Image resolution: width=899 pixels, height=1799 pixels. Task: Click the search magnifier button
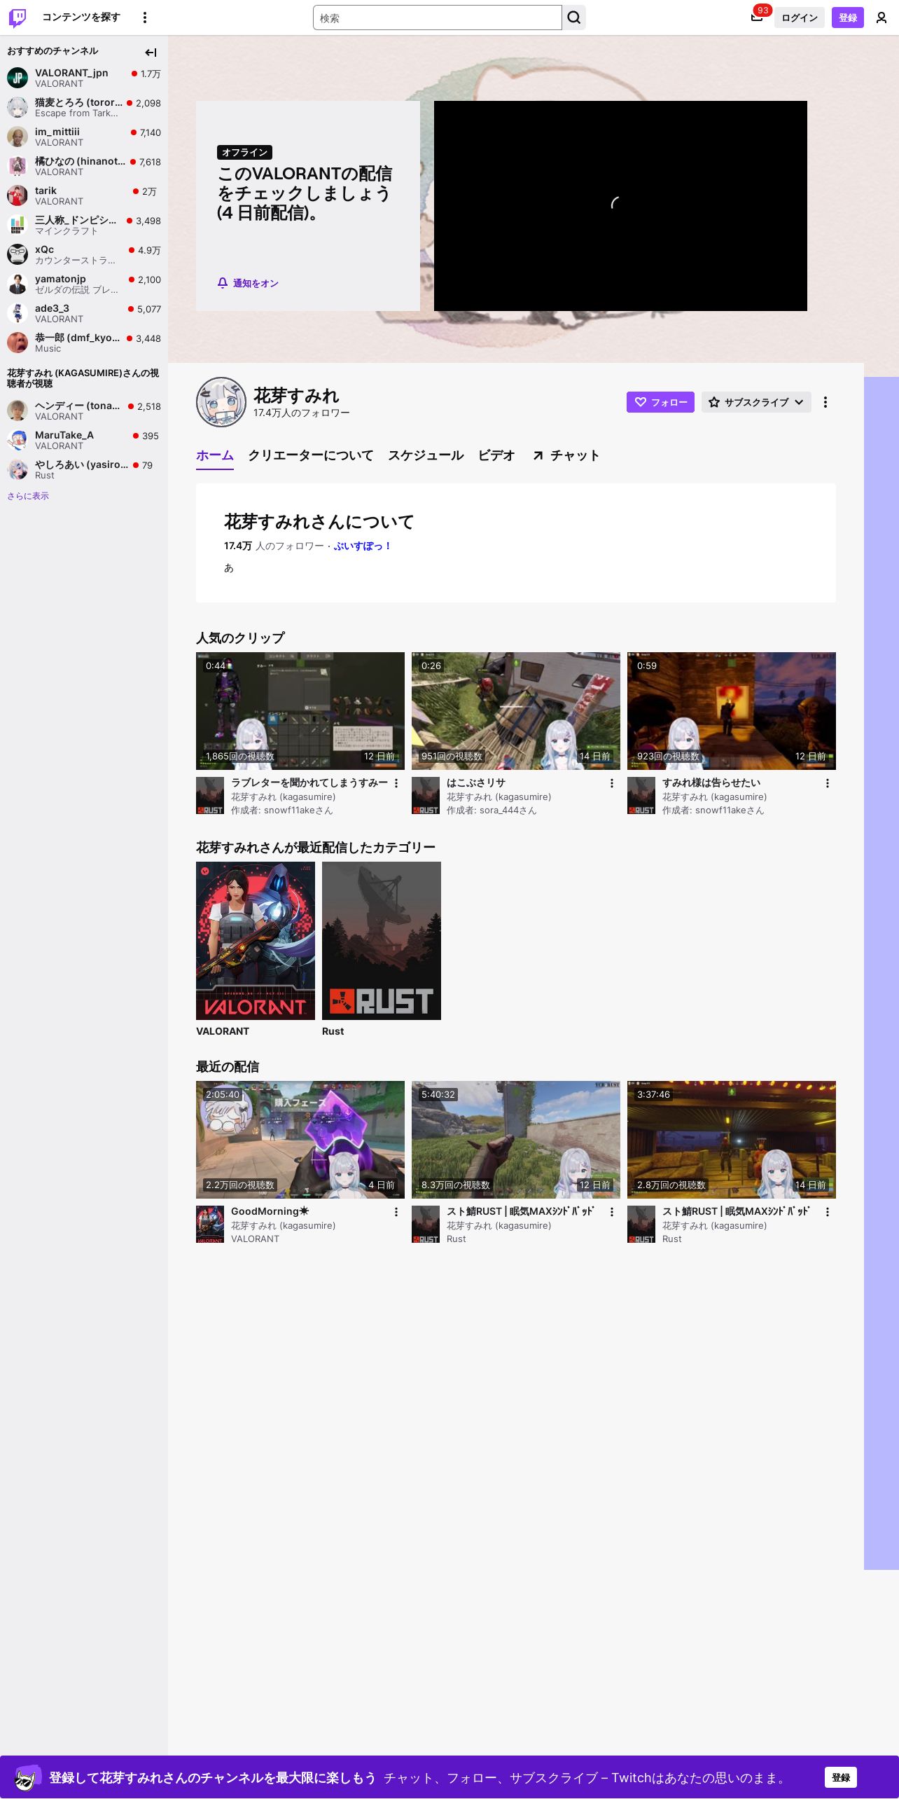click(x=574, y=18)
